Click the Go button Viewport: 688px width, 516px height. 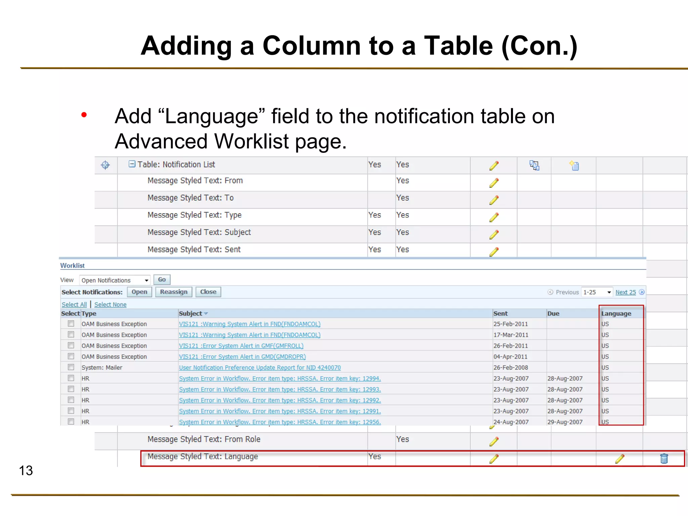click(162, 279)
